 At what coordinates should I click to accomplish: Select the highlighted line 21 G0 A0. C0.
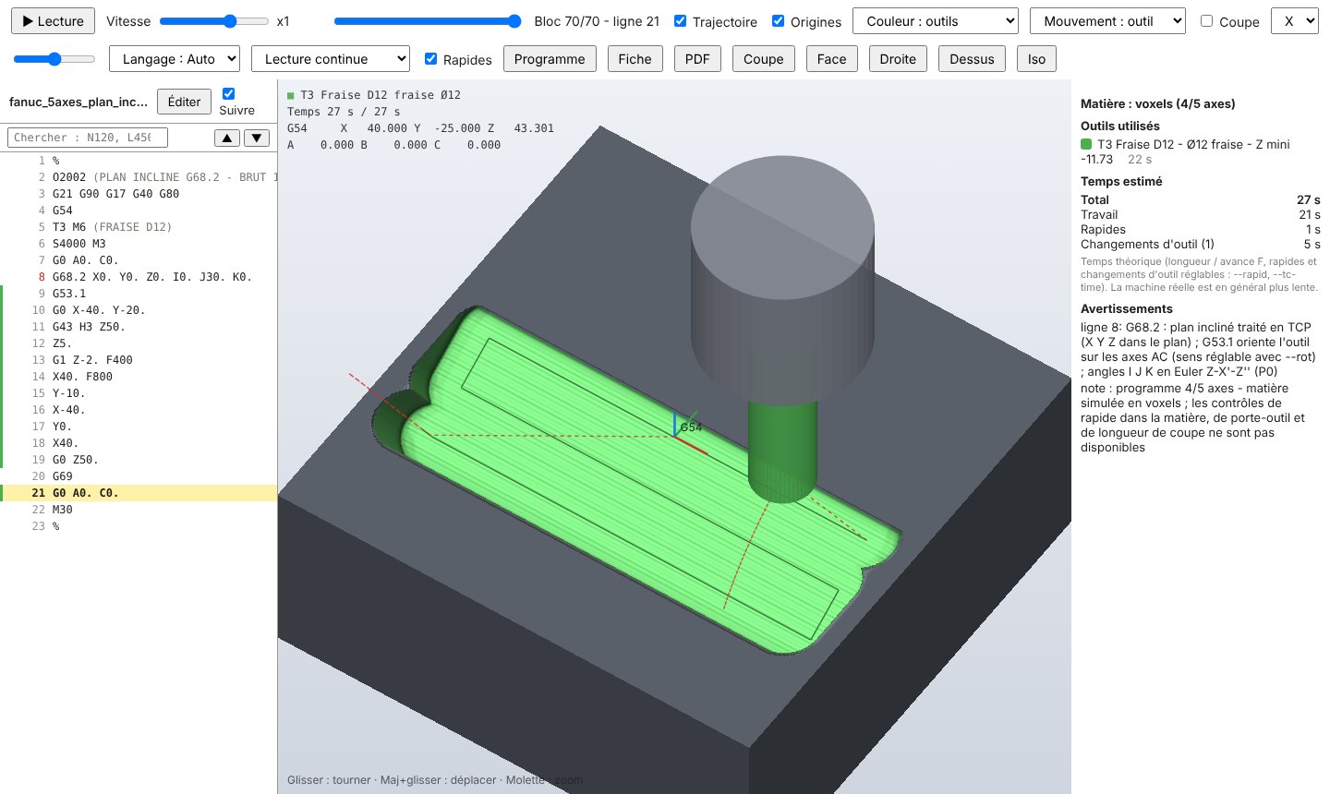pyautogui.click(x=139, y=493)
